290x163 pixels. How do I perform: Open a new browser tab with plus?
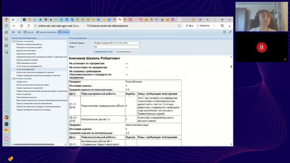[x=179, y=19]
